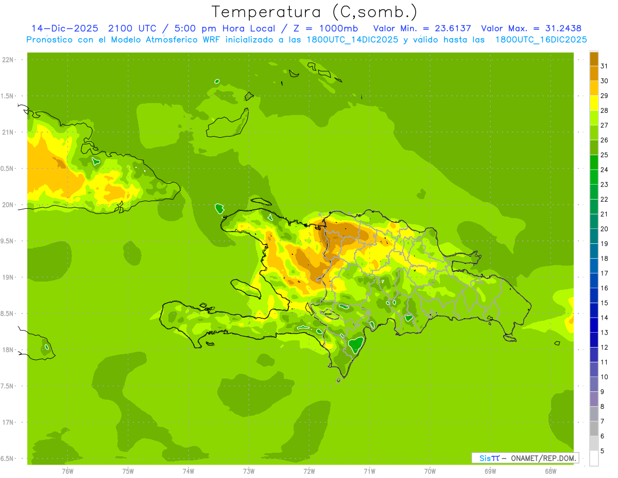
Task: Click legend scale value '29'
Action: (x=605, y=95)
